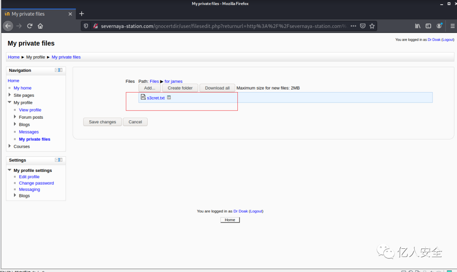
Task: Reload the page with the refresh icon
Action: pyautogui.click(x=30, y=26)
